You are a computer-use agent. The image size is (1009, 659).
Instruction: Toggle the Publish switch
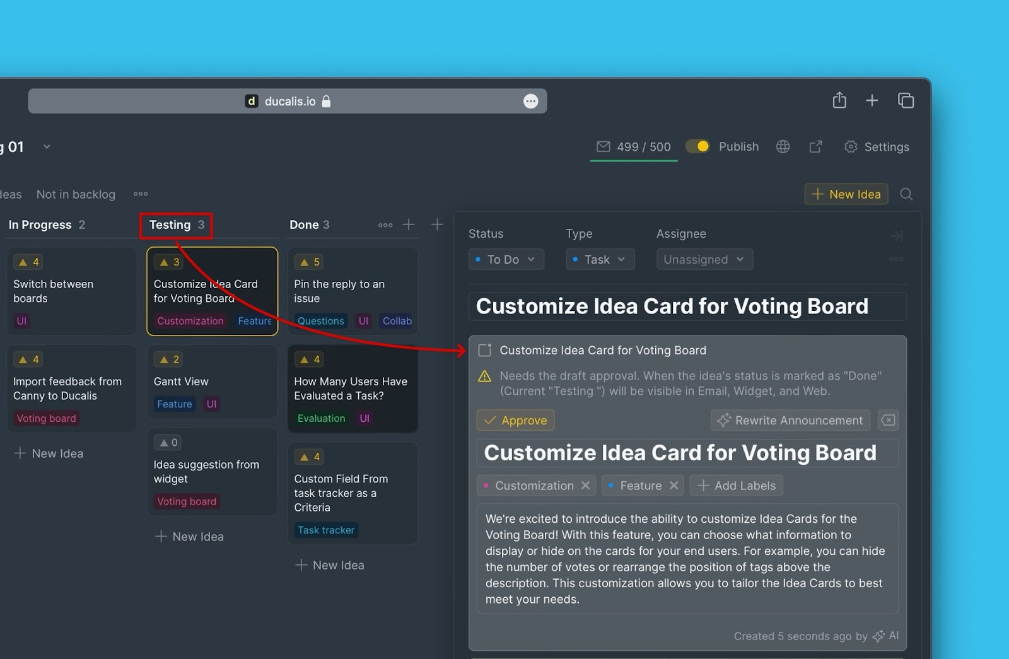coord(697,146)
